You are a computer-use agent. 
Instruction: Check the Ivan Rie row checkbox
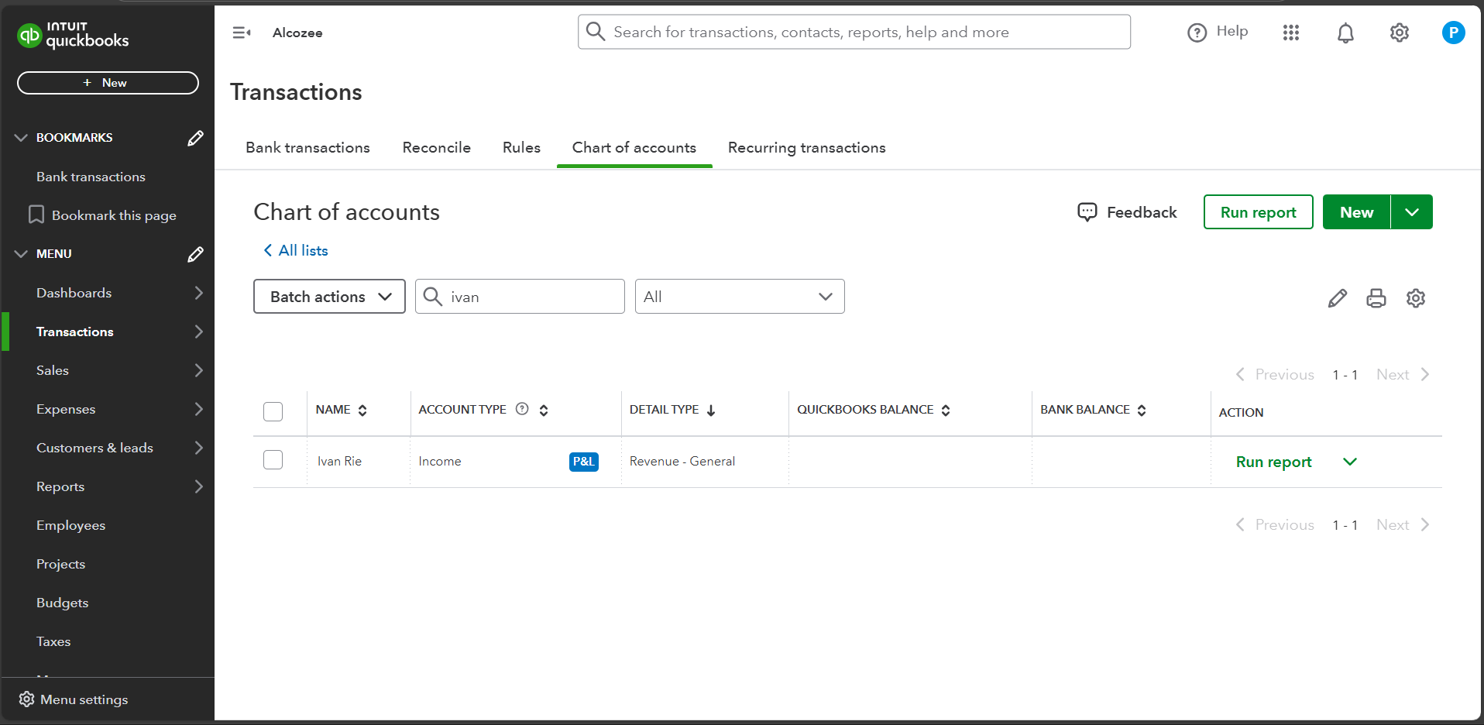pos(273,460)
